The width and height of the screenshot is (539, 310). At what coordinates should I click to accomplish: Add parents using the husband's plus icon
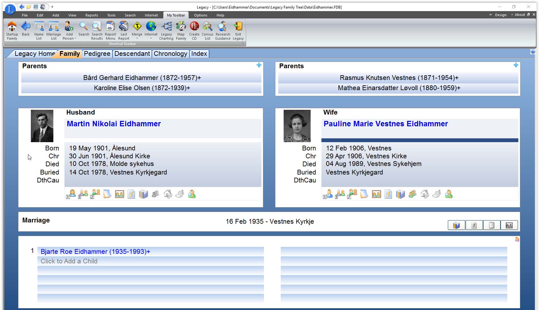coord(259,65)
